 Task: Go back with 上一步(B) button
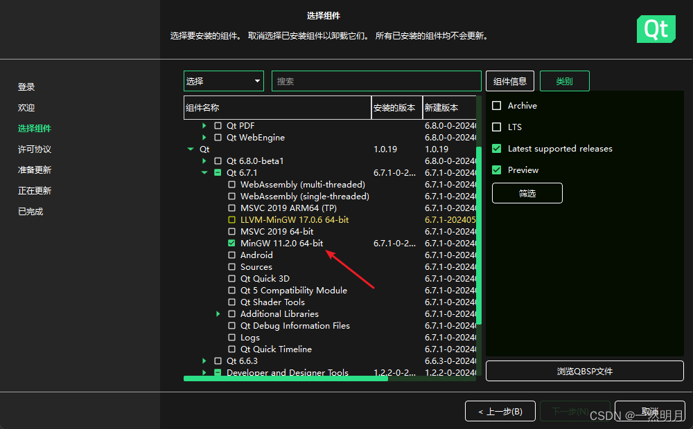[x=500, y=411]
